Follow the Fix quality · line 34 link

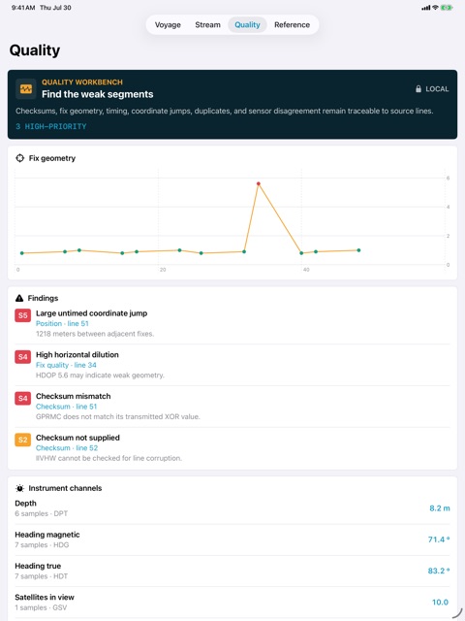tap(66, 365)
